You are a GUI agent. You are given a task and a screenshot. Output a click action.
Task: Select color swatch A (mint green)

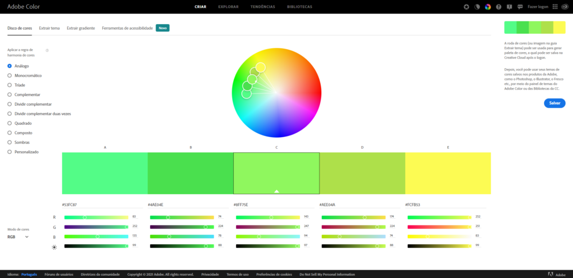(105, 173)
